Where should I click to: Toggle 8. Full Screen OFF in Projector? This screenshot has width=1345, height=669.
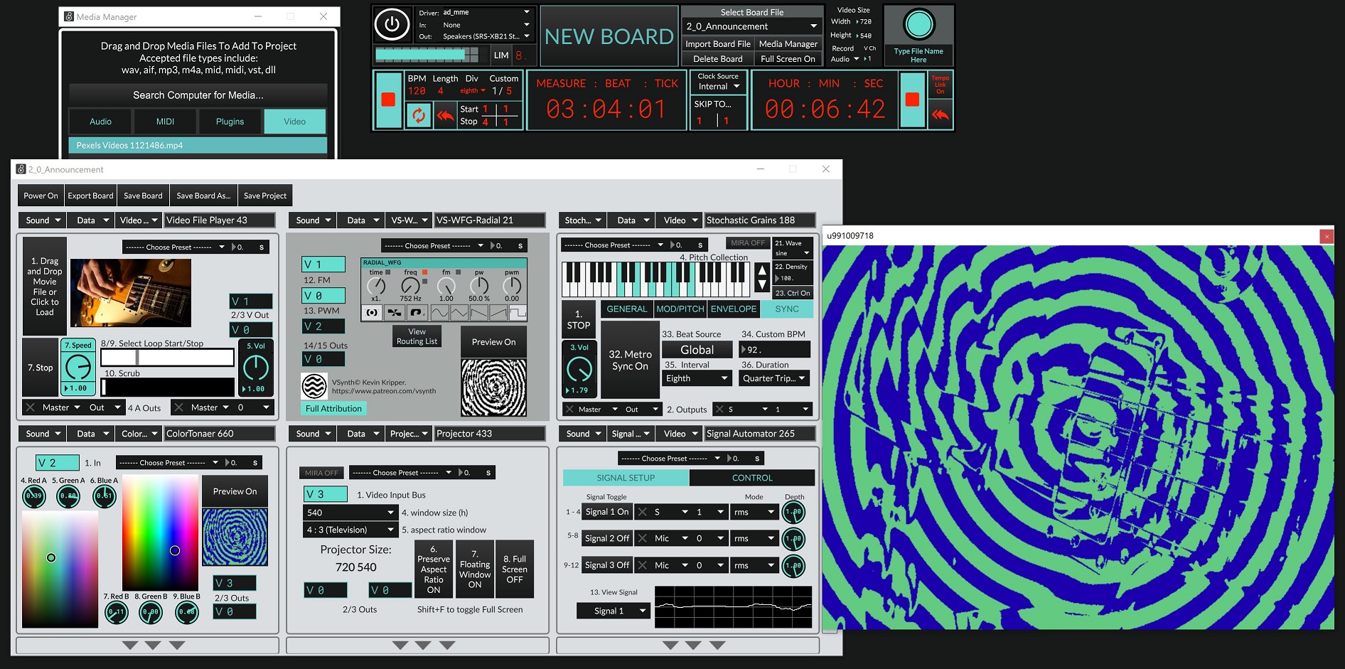coord(515,569)
